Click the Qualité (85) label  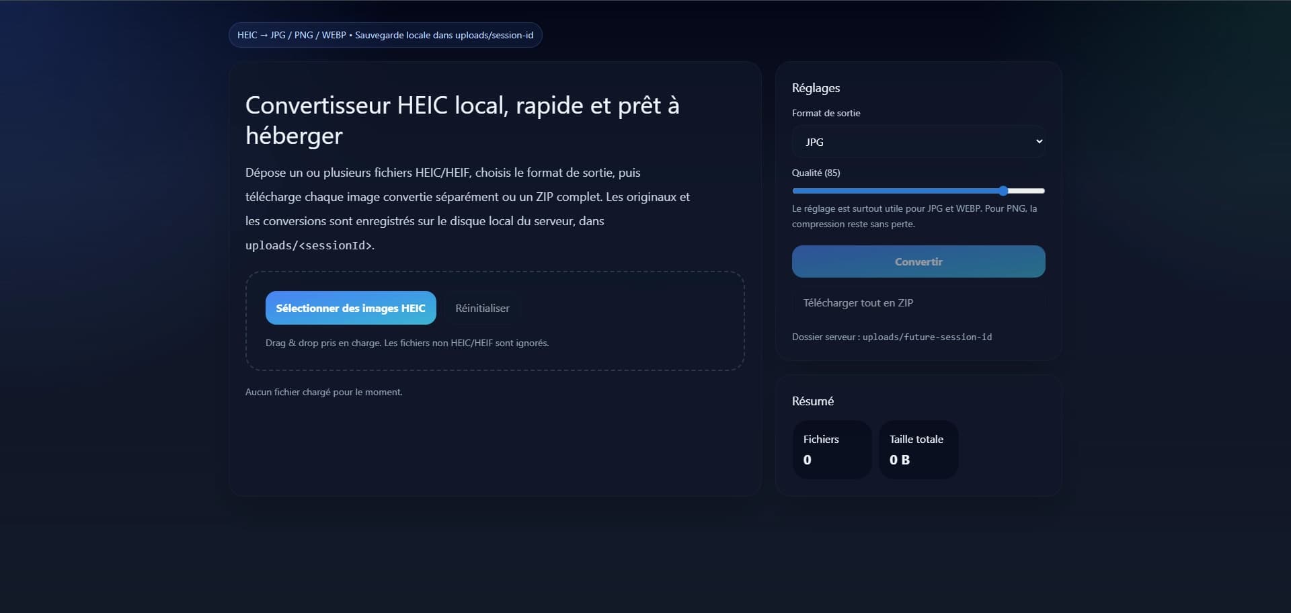[x=816, y=173]
